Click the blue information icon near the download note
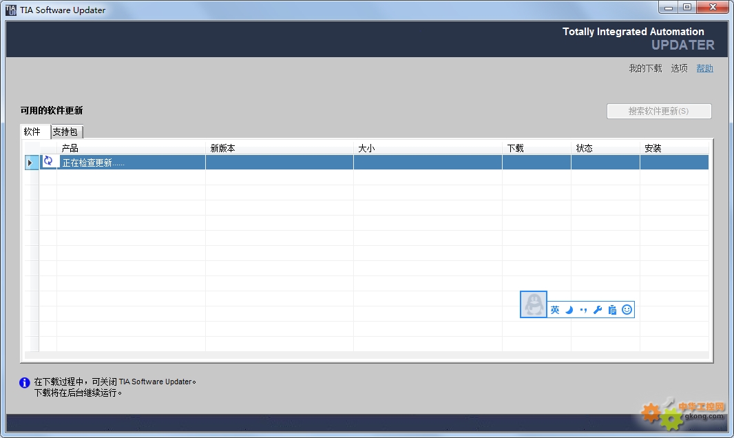Screen dimensions: 734x438 24,383
